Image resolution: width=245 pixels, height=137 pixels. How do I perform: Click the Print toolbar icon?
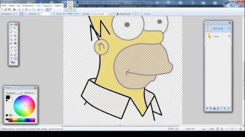click(14, 10)
